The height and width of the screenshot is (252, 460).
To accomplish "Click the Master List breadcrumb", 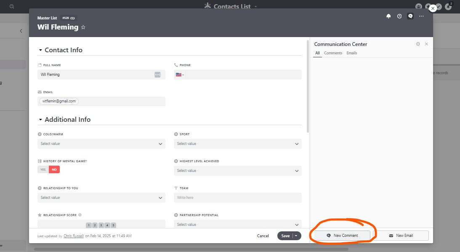I will 47,18.
